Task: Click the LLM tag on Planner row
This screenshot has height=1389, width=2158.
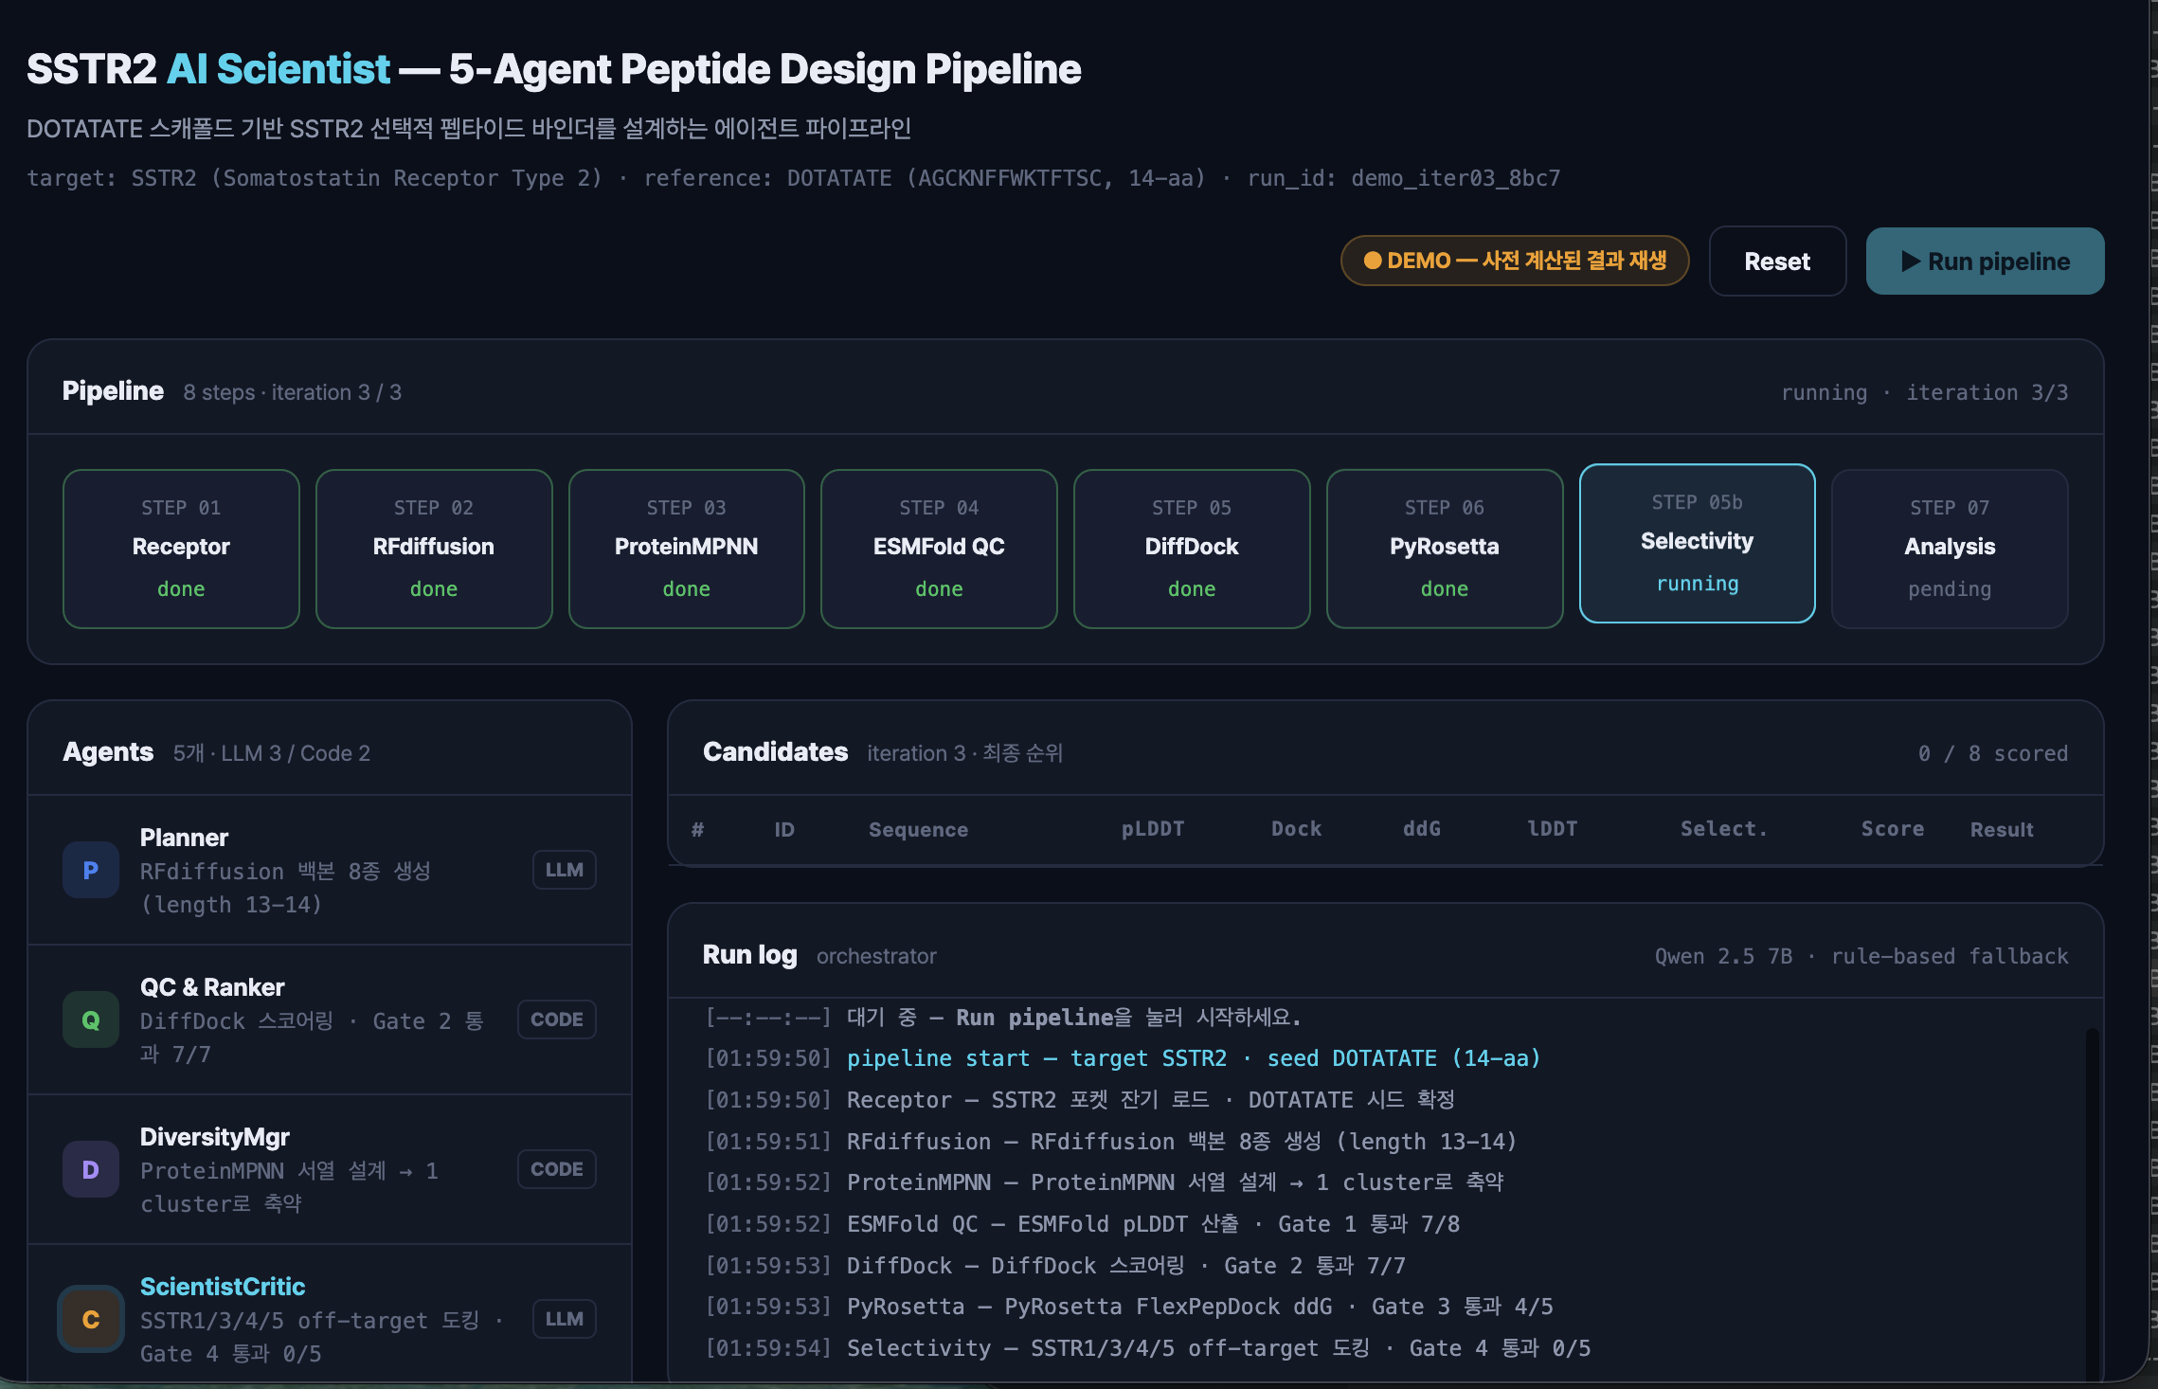Action: click(565, 870)
